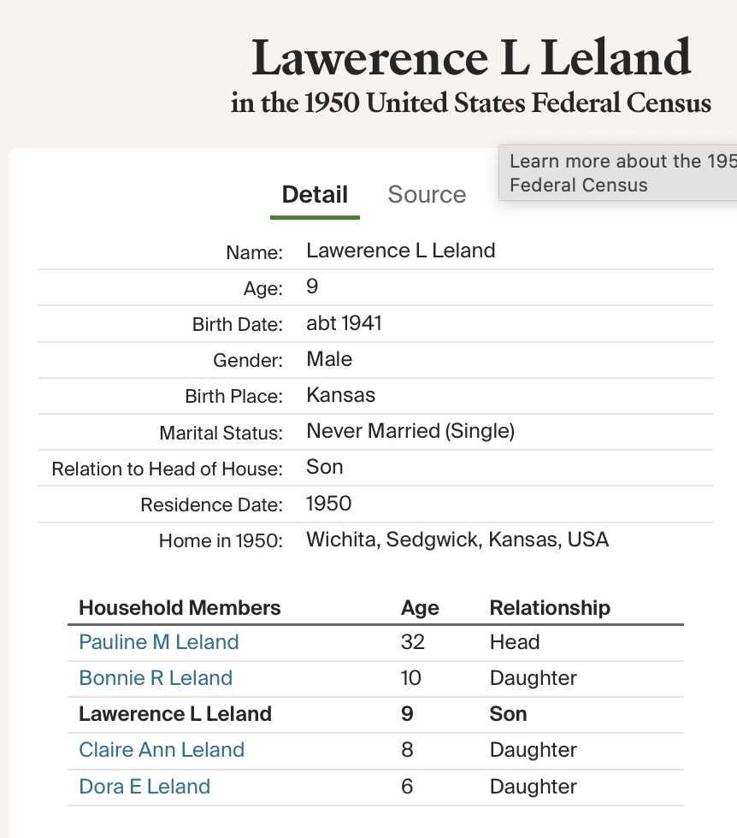Select the Dora E Leland link
The image size is (737, 838).
144,786
